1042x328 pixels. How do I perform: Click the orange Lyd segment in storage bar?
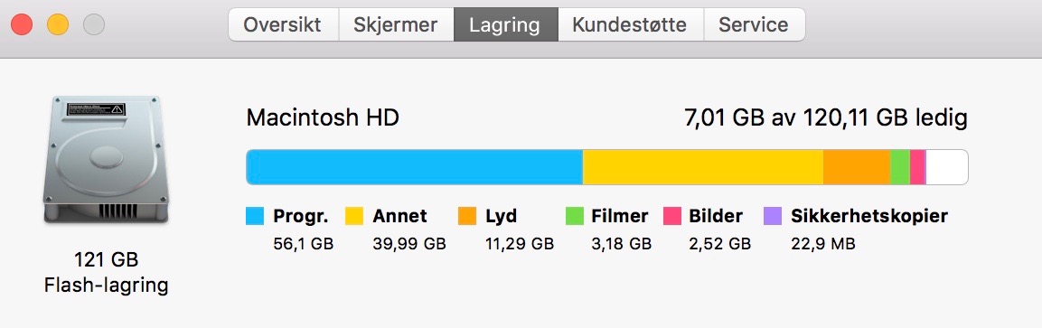[857, 167]
